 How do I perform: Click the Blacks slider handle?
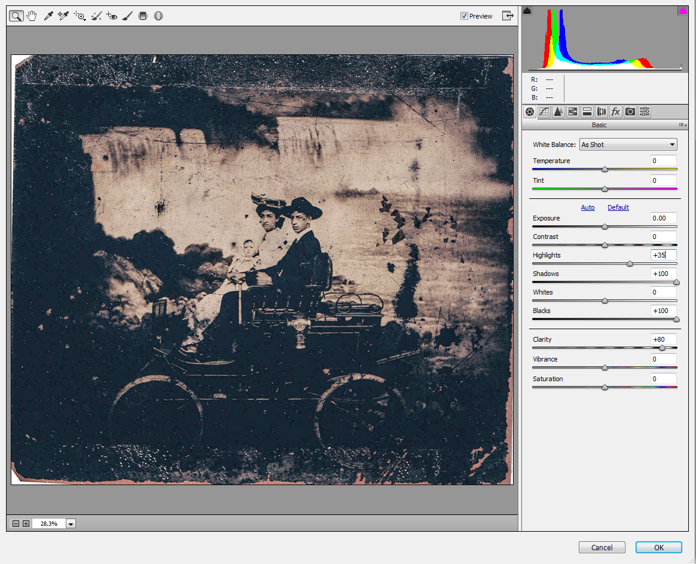(x=676, y=319)
